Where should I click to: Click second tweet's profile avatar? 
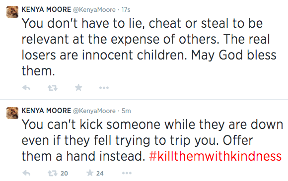pyautogui.click(x=12, y=113)
